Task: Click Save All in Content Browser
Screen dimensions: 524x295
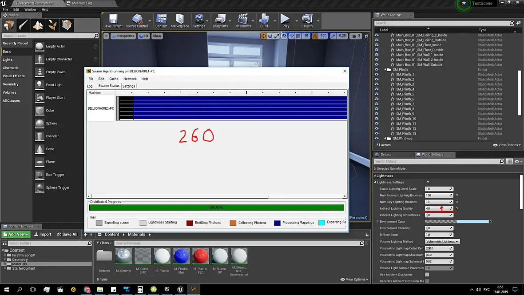Action: (67, 235)
